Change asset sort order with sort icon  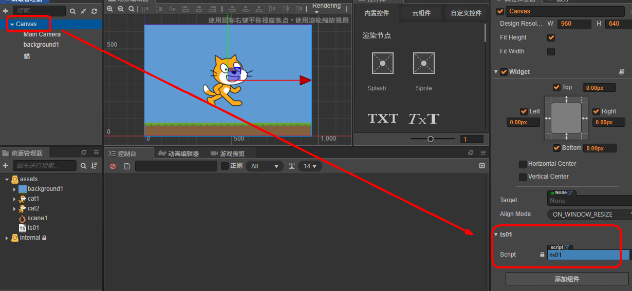click(94, 166)
